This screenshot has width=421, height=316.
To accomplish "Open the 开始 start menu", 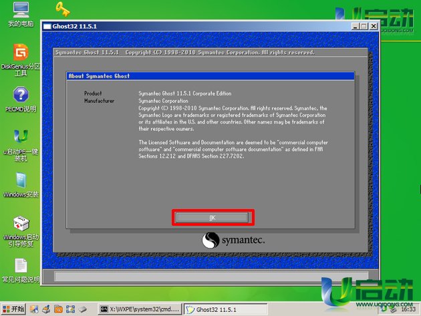I will (13, 309).
